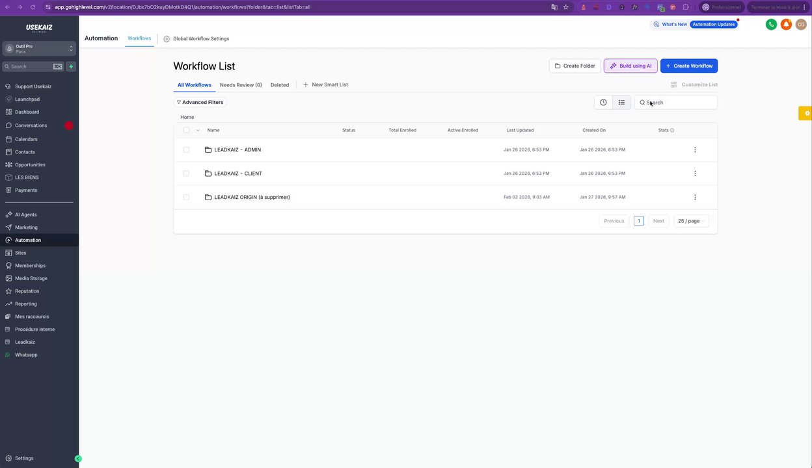The image size is (812, 468).
Task: Click the What's New link
Action: point(670,25)
